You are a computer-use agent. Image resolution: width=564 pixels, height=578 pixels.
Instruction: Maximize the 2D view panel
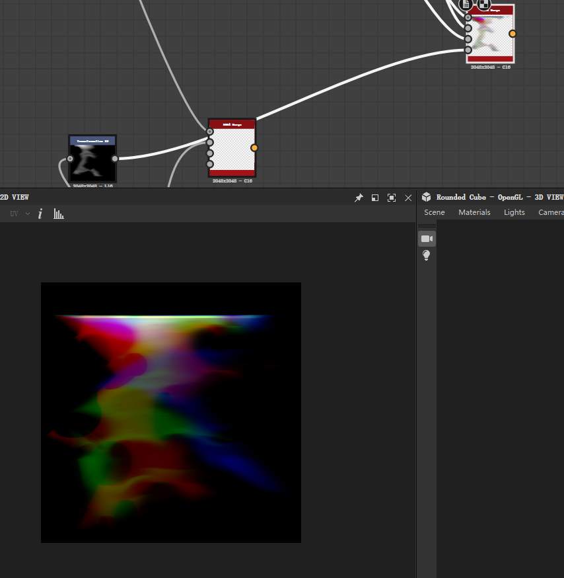(392, 198)
